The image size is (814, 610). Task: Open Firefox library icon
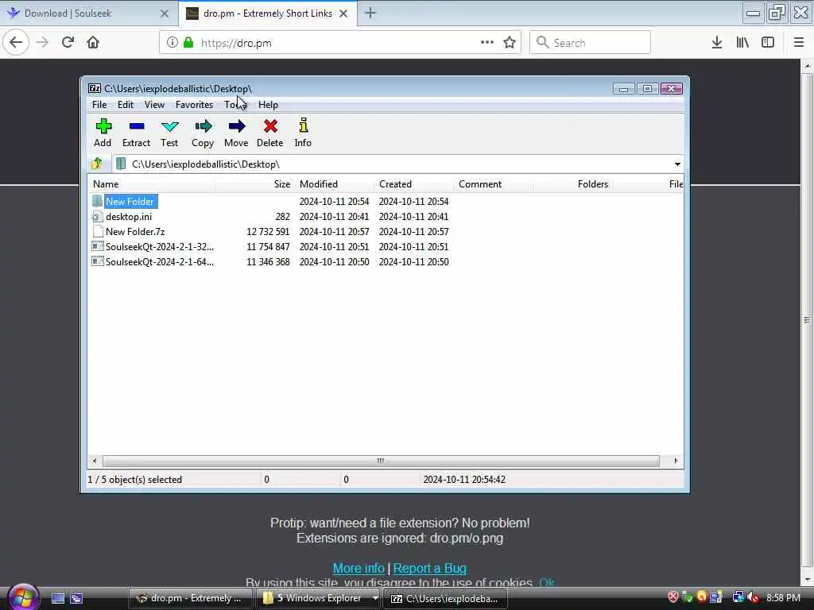click(x=742, y=43)
